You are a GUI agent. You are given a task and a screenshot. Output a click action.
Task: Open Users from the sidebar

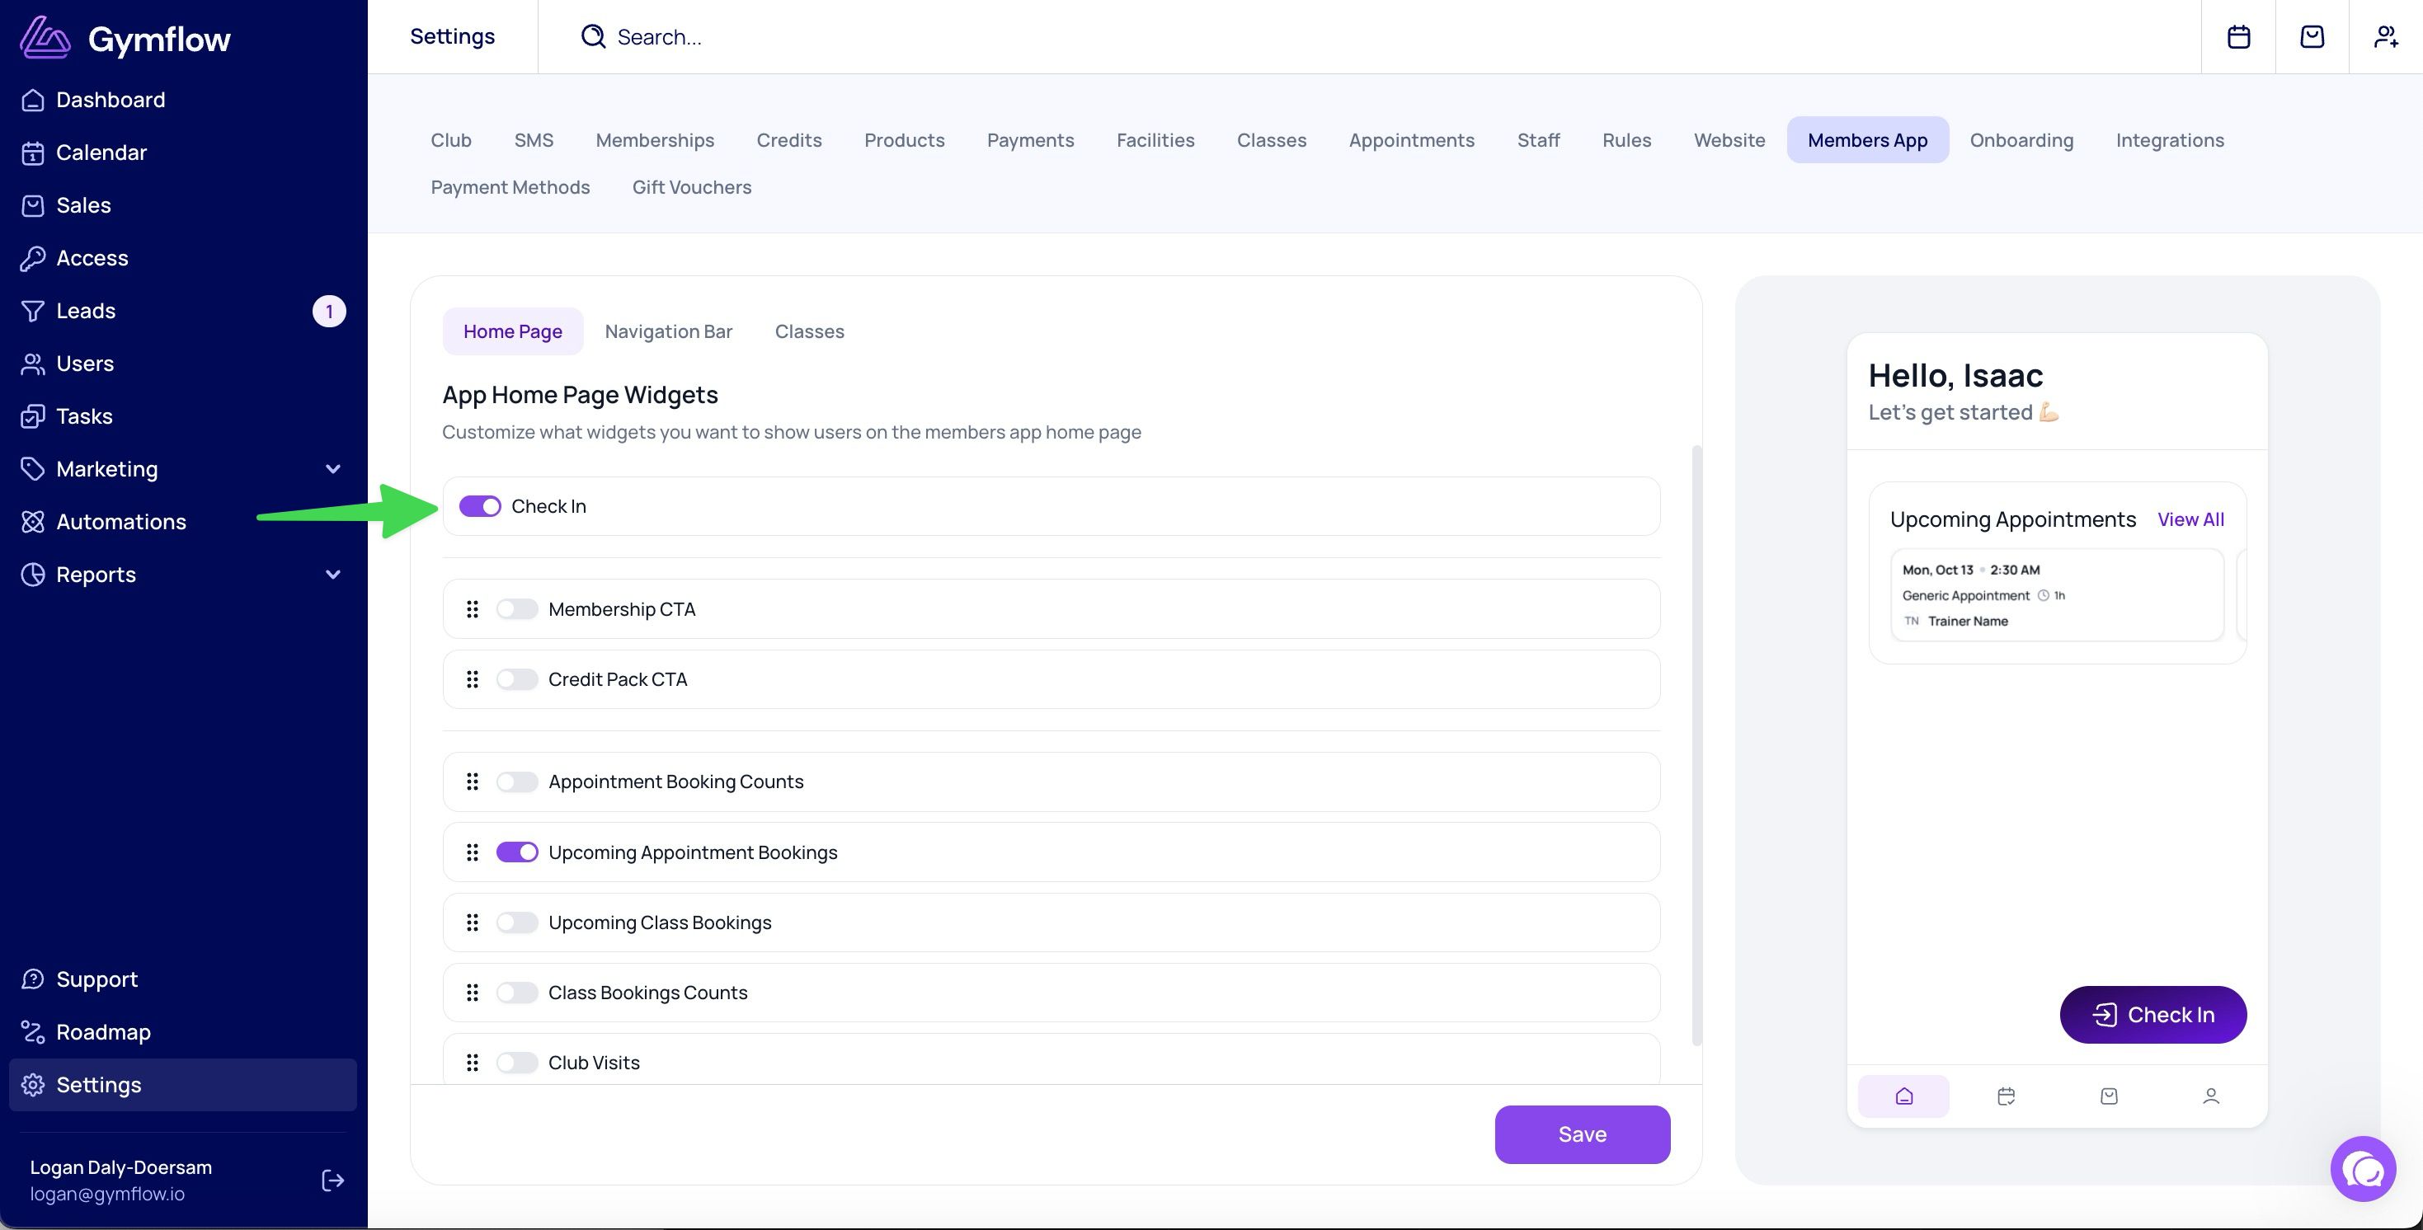coord(182,364)
